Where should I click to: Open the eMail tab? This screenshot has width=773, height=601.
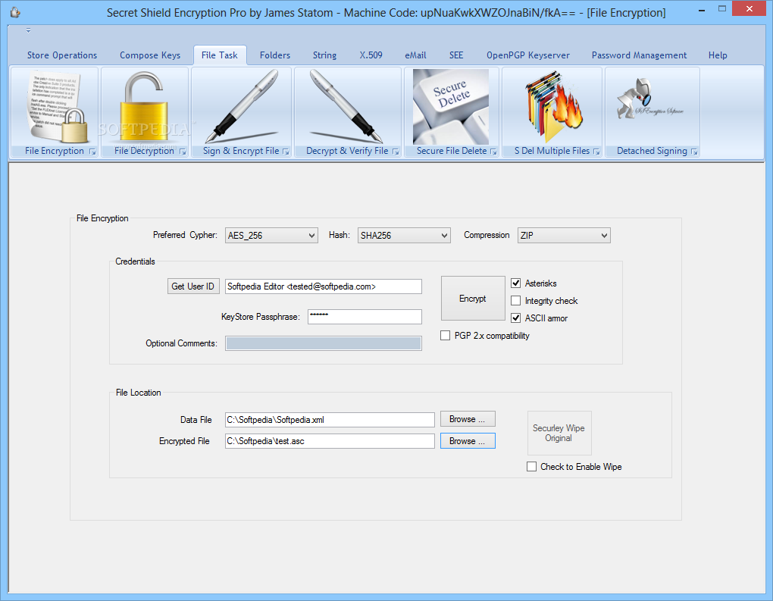coord(415,55)
